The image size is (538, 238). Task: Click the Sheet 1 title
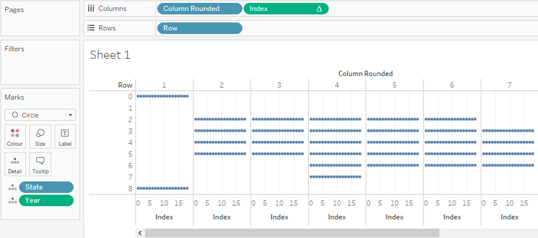tap(110, 55)
